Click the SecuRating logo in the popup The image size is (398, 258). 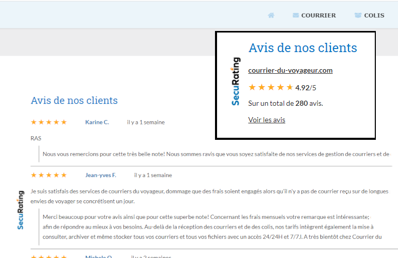pos(236,81)
